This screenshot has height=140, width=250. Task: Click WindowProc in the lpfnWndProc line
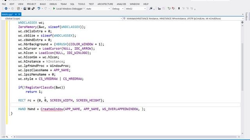point(59,66)
